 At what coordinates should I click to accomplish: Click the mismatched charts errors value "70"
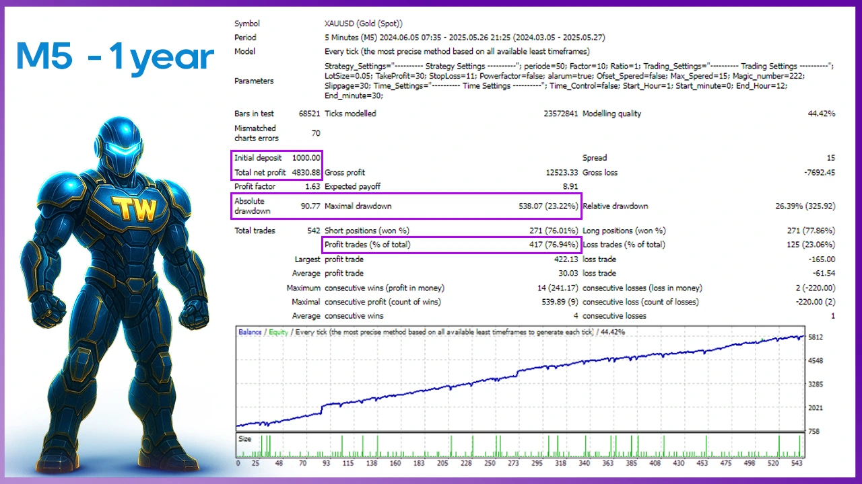[x=316, y=133]
